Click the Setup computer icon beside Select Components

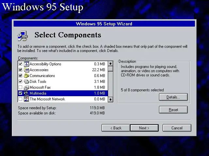(x=23, y=36)
